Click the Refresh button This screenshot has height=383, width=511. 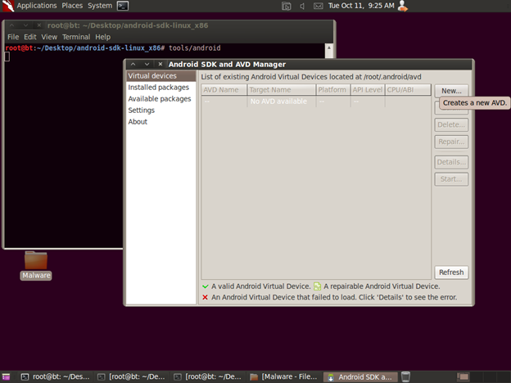451,273
